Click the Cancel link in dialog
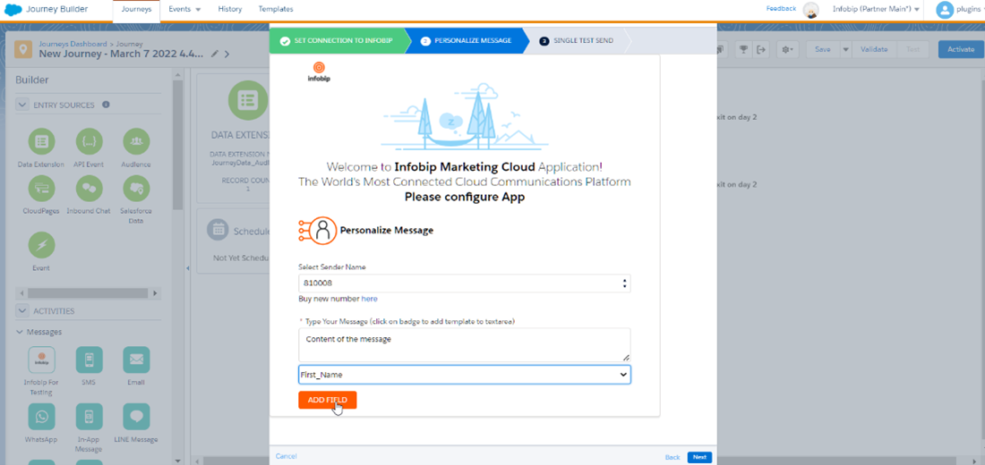Viewport: 985px width, 465px height. point(287,456)
